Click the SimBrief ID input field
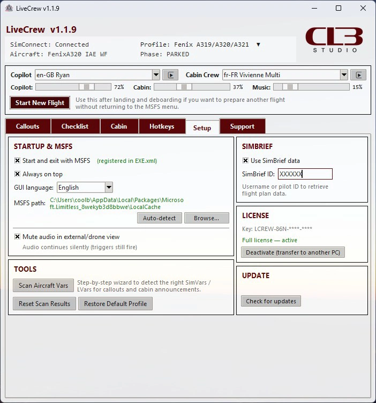This screenshot has height=403, width=376. click(x=305, y=174)
